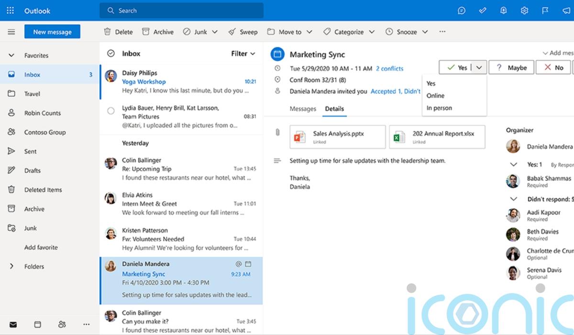The image size is (574, 335).
Task: Collapse the Didn't respond attendee group
Action: click(x=514, y=199)
